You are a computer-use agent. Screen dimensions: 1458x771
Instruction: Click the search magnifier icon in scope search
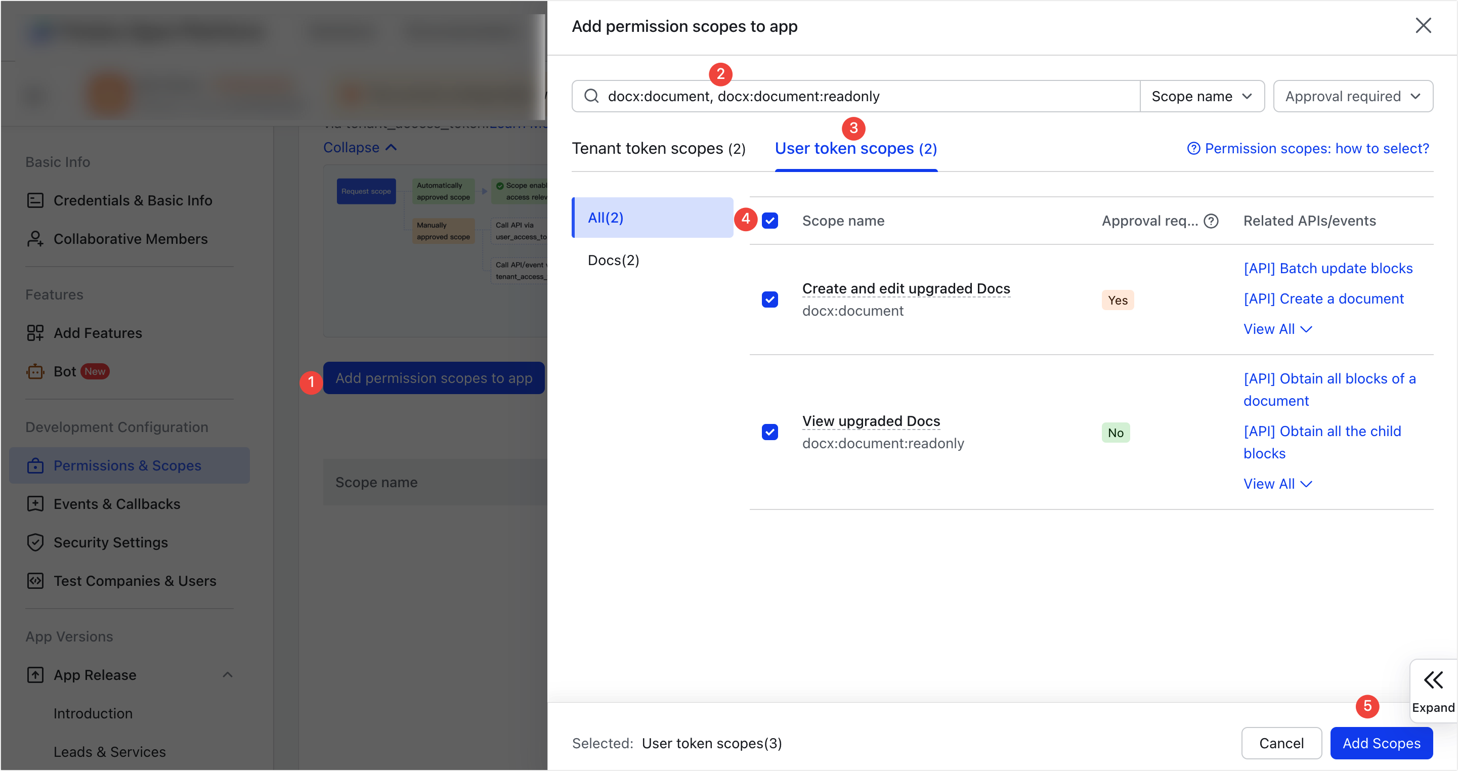[x=591, y=96]
